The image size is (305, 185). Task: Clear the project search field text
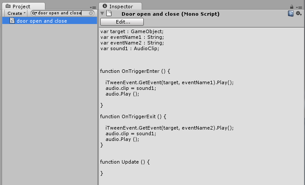(x=91, y=13)
